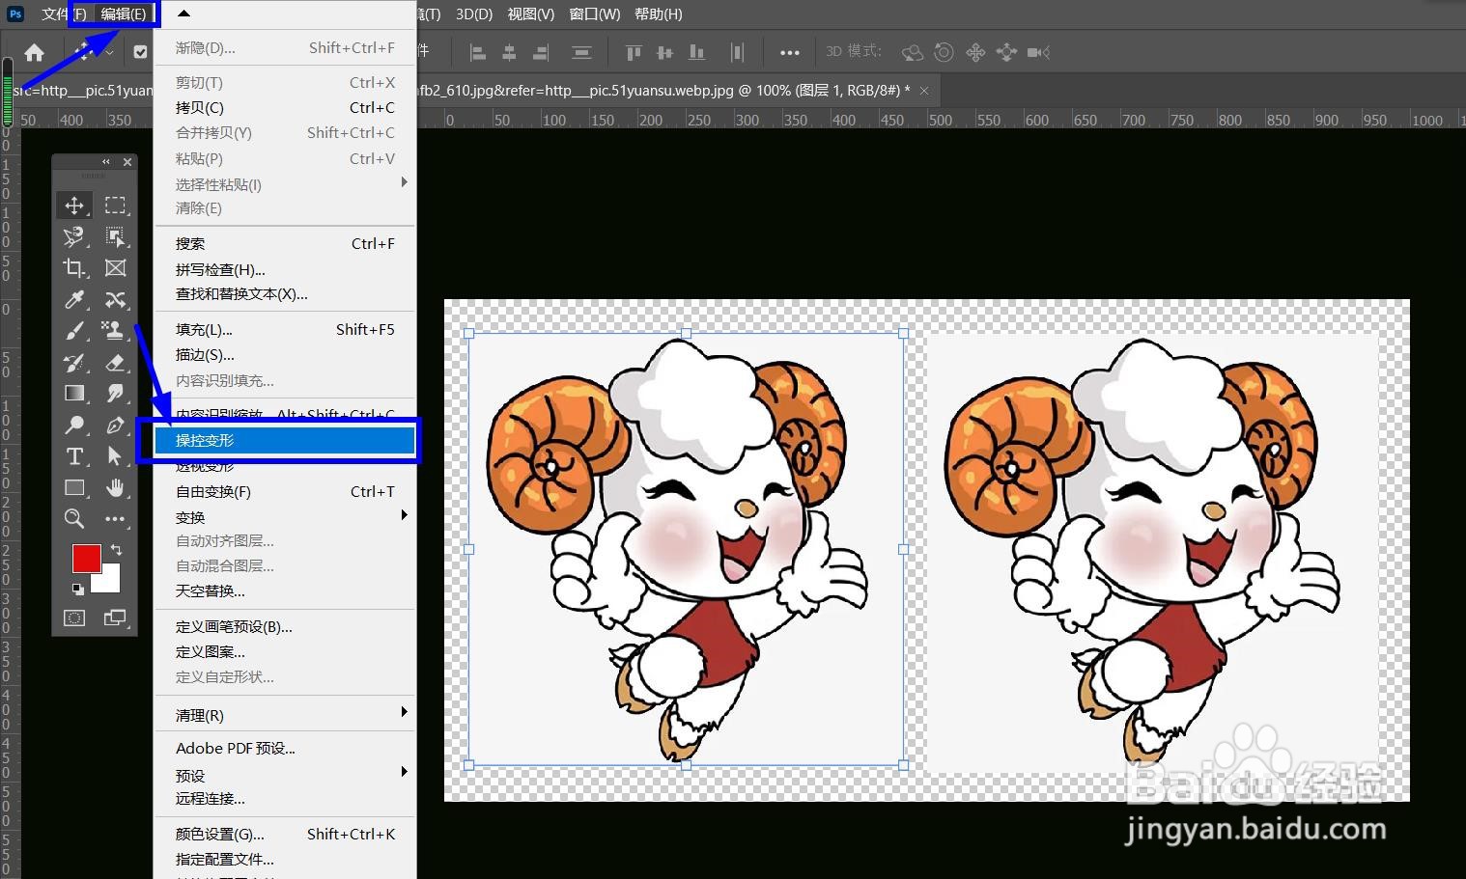Select the Path Selection arrow tool
1466x879 pixels.
116,456
